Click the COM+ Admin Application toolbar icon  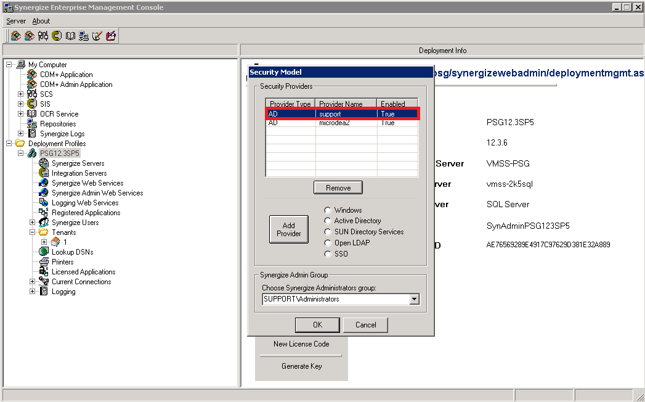tap(29, 36)
